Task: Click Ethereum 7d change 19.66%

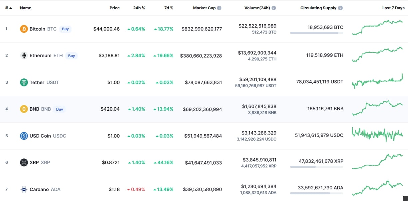Action: 164,55
